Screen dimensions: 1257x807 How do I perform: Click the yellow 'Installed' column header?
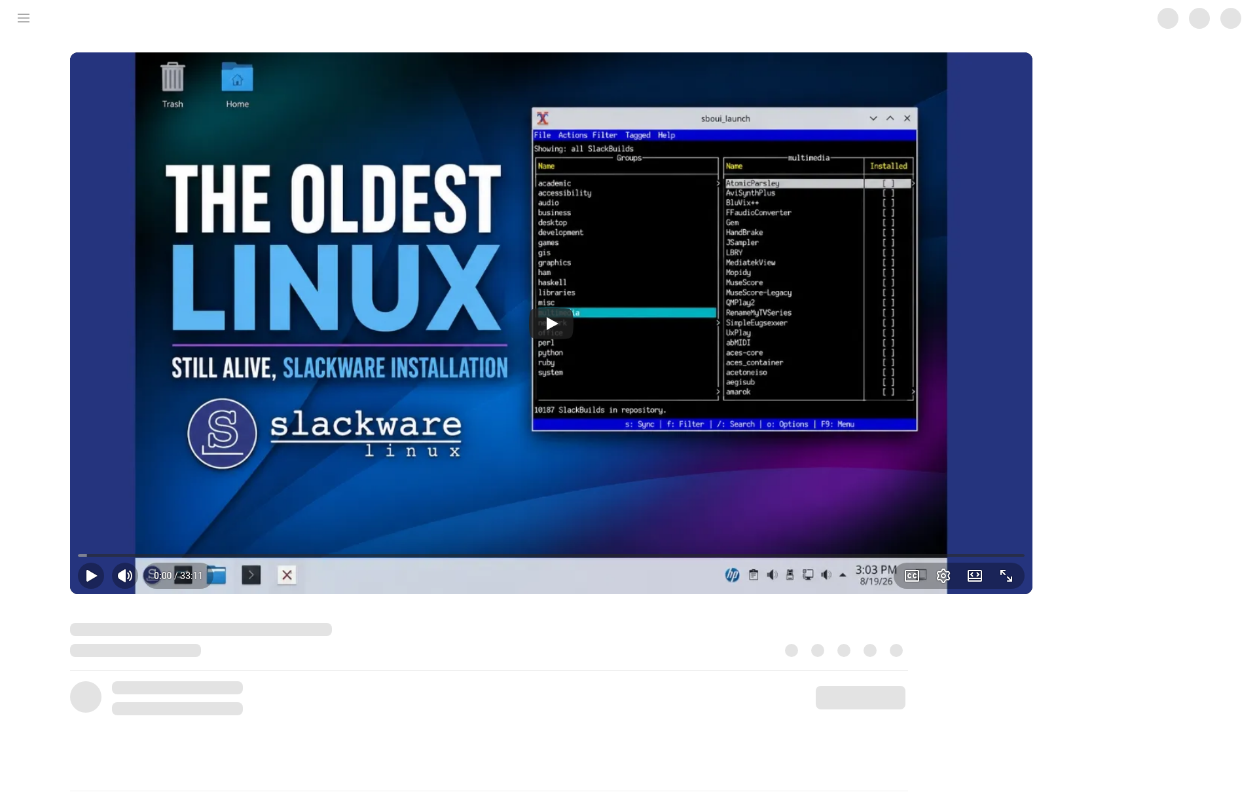point(888,166)
